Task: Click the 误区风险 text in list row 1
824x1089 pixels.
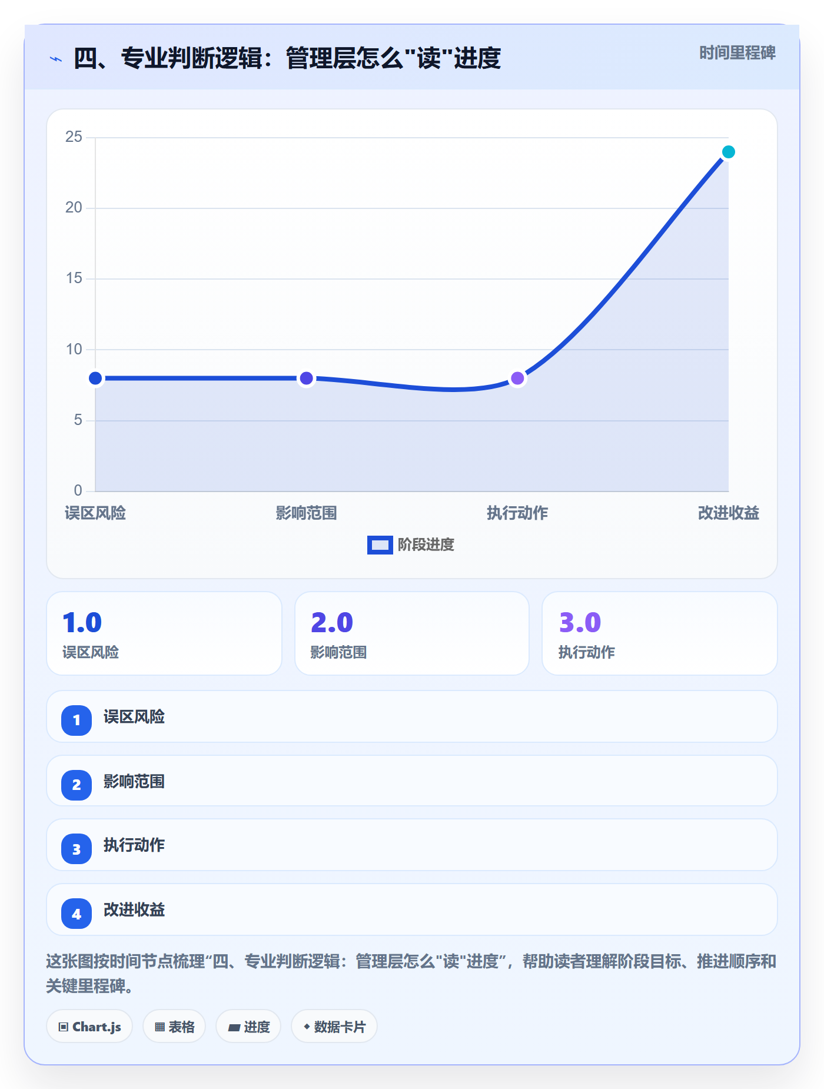Action: click(134, 717)
